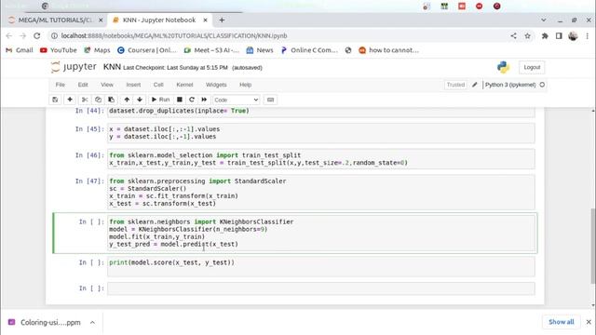Screen dimensions: 596x335
Task: Click the pencil edit mode icon
Action: (x=474, y=85)
